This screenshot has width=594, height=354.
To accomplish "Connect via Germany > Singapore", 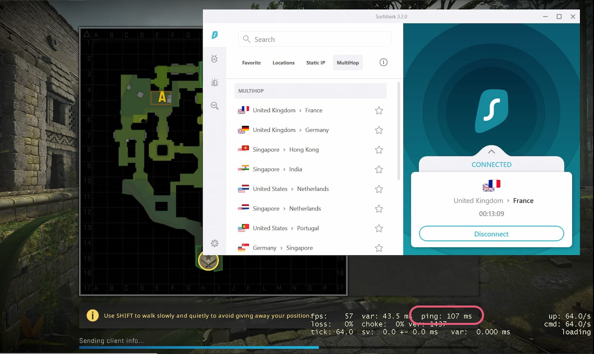I will pos(310,248).
